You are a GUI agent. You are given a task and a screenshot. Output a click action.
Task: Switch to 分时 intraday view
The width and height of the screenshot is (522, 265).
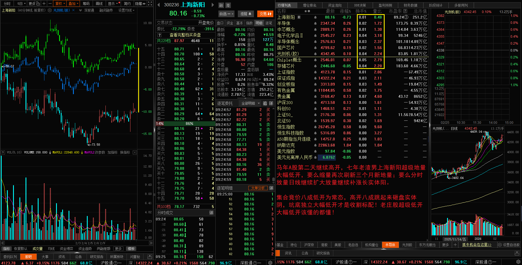7,4
